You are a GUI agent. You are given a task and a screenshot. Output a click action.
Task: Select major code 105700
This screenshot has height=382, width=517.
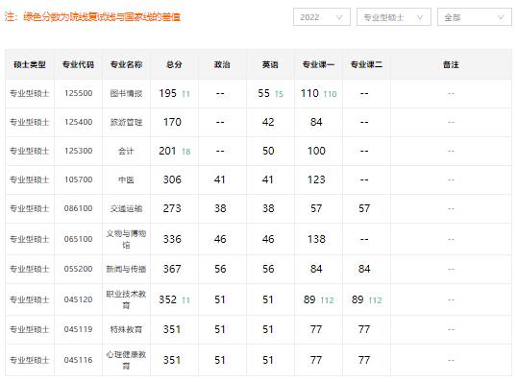(x=78, y=179)
